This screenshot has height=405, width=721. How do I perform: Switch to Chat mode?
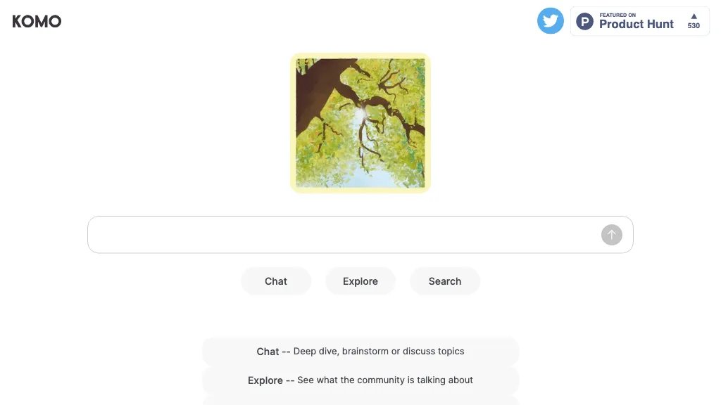coord(276,281)
